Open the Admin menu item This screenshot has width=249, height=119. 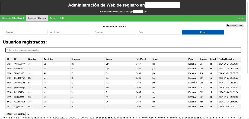coord(53,18)
